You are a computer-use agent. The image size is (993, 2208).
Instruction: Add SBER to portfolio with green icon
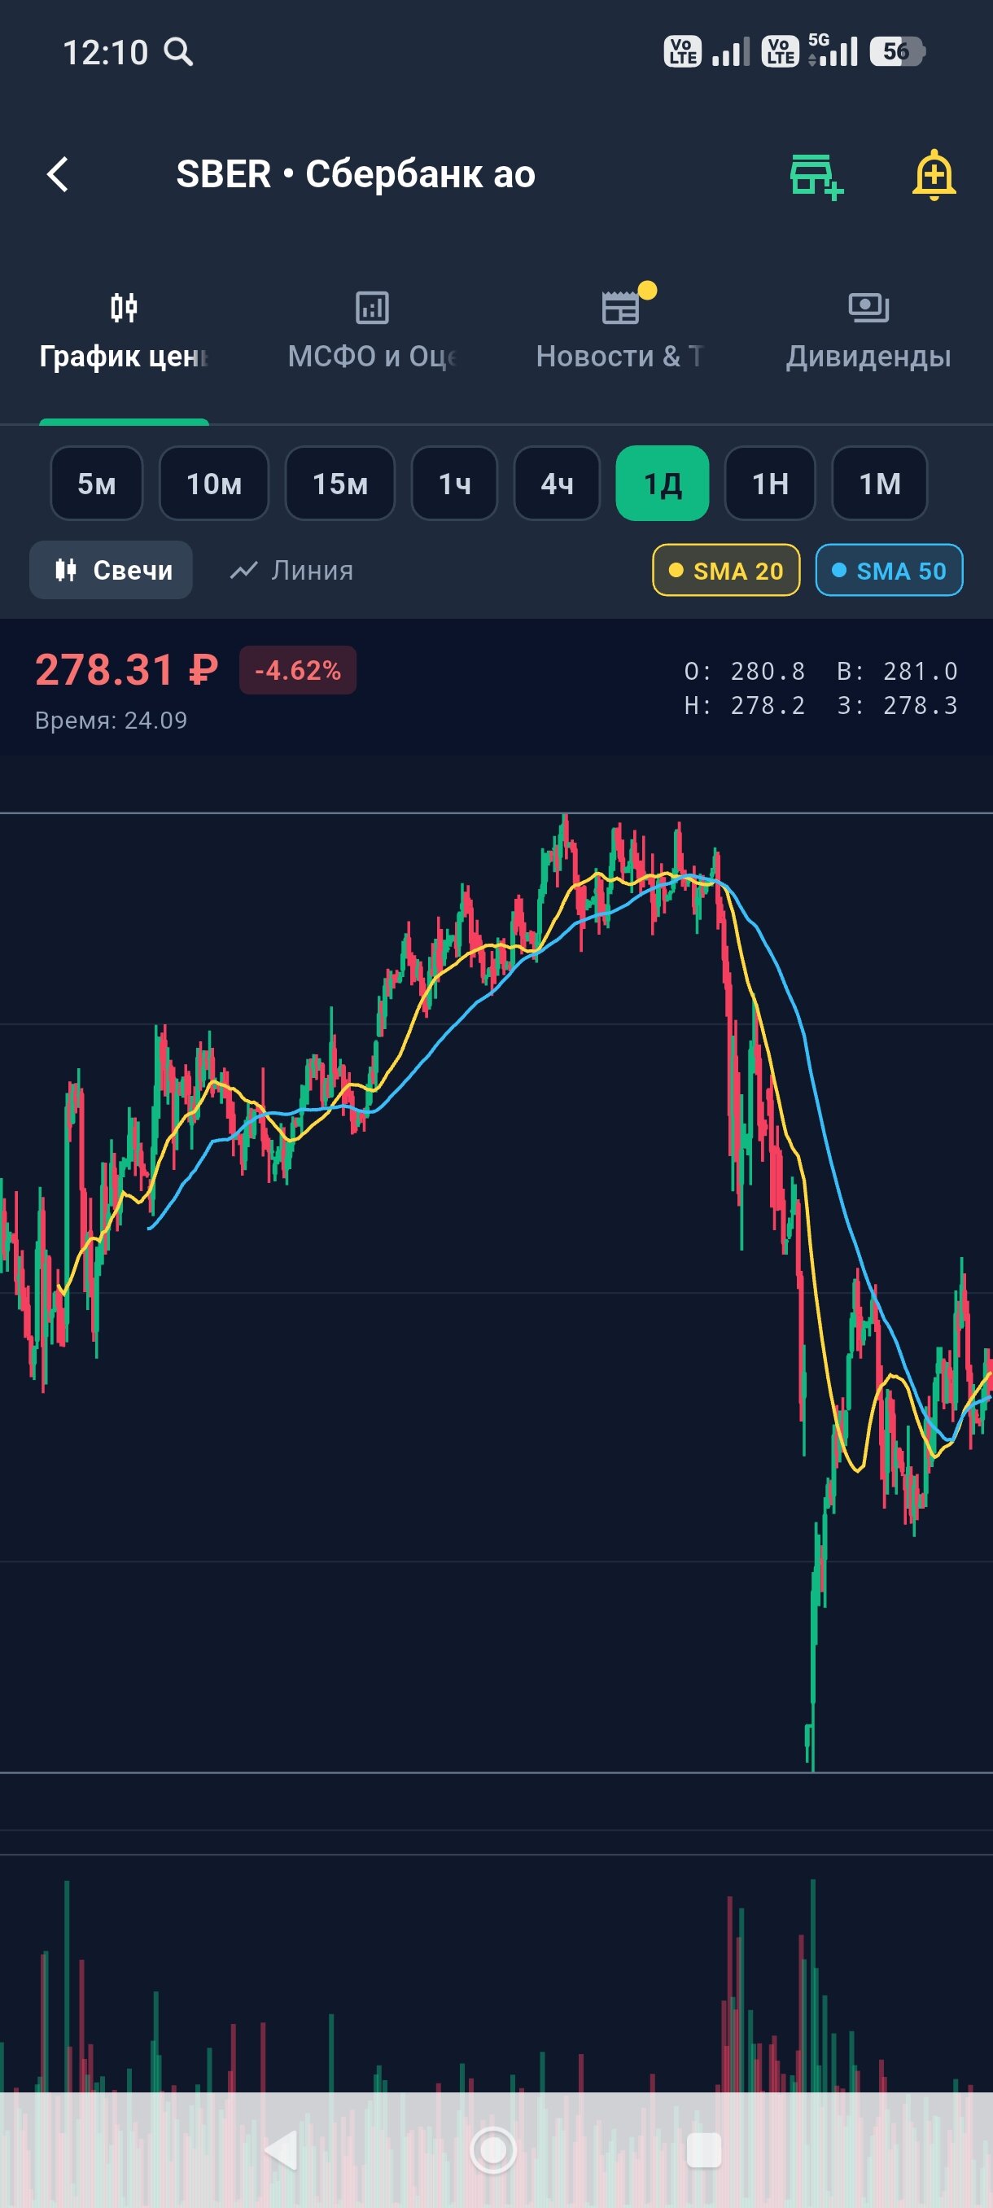coord(816,177)
